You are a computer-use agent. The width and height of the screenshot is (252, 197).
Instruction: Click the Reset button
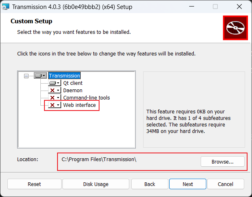click(34, 184)
